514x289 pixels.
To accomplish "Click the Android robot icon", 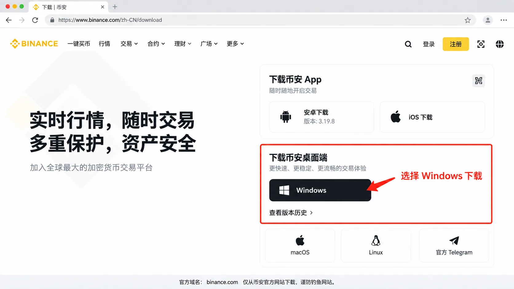I will [x=286, y=117].
